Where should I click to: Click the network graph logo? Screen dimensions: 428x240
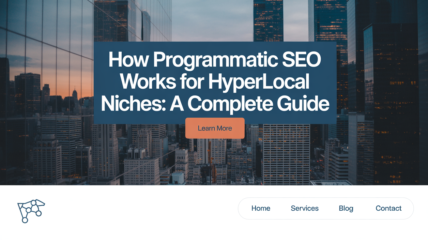(31, 210)
